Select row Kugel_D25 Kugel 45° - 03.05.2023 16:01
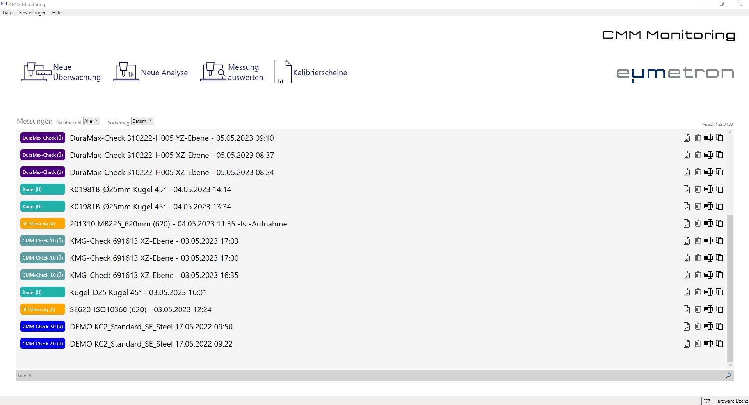Viewport: 749px width, 405px height. [x=371, y=292]
